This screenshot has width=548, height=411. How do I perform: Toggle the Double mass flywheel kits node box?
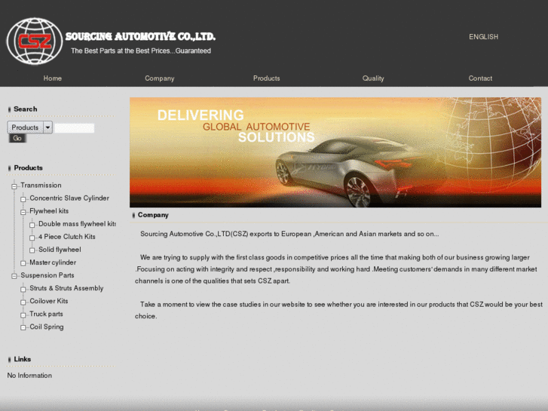(x=32, y=225)
